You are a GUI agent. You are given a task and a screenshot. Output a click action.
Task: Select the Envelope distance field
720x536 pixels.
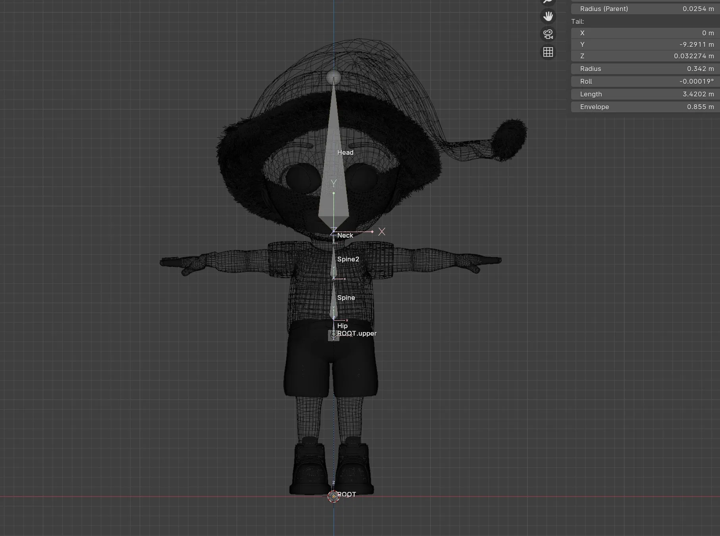click(645, 107)
